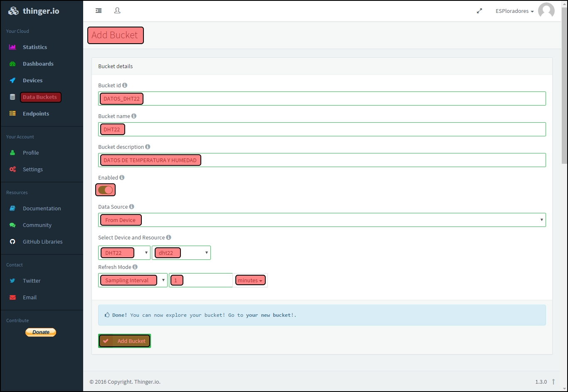Click the sampling interval value field
The width and height of the screenshot is (568, 392).
click(200, 280)
